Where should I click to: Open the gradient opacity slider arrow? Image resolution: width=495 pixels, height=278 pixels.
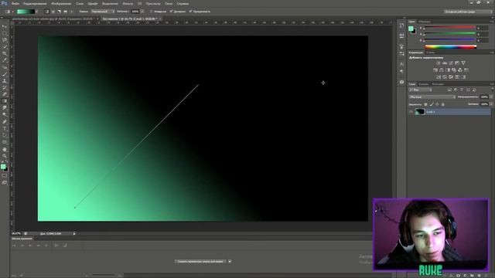142,12
